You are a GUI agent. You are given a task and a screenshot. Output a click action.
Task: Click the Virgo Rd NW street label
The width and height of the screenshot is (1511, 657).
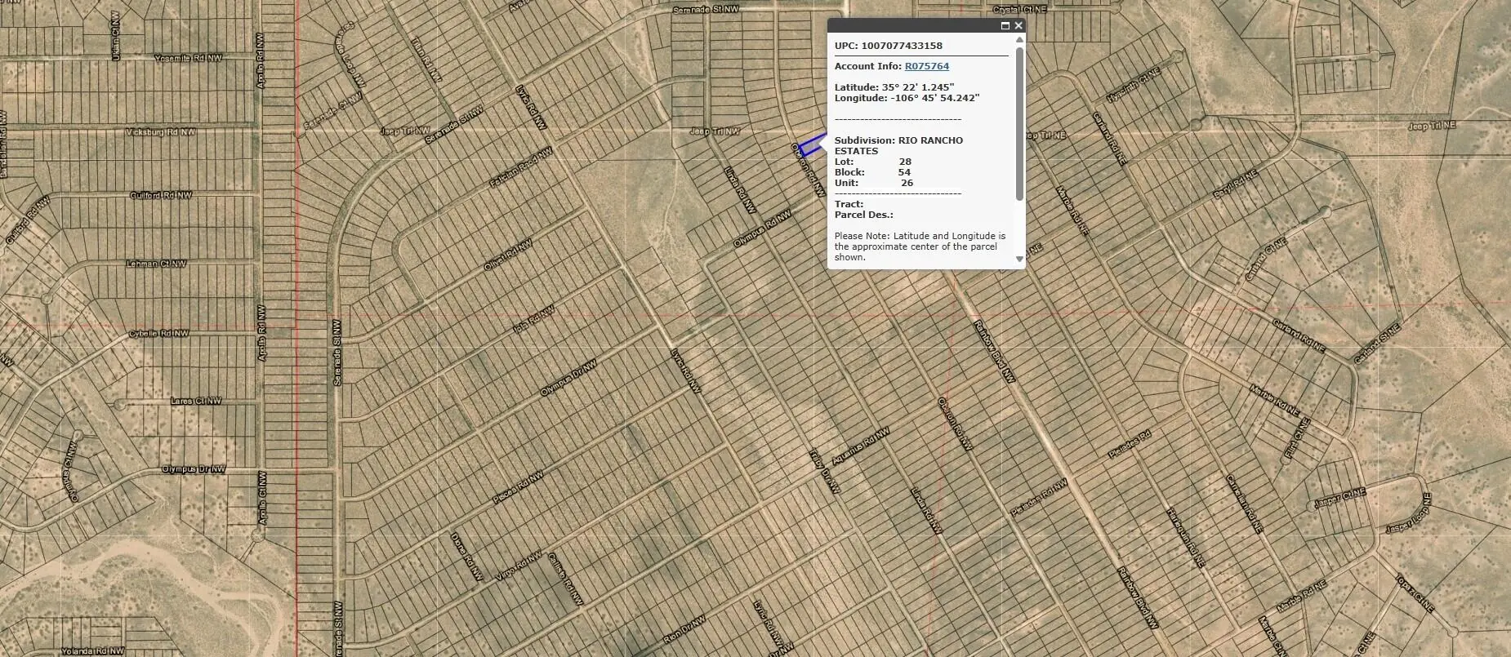(518, 567)
